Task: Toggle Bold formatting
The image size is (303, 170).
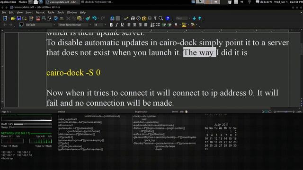Action: tap(111, 25)
